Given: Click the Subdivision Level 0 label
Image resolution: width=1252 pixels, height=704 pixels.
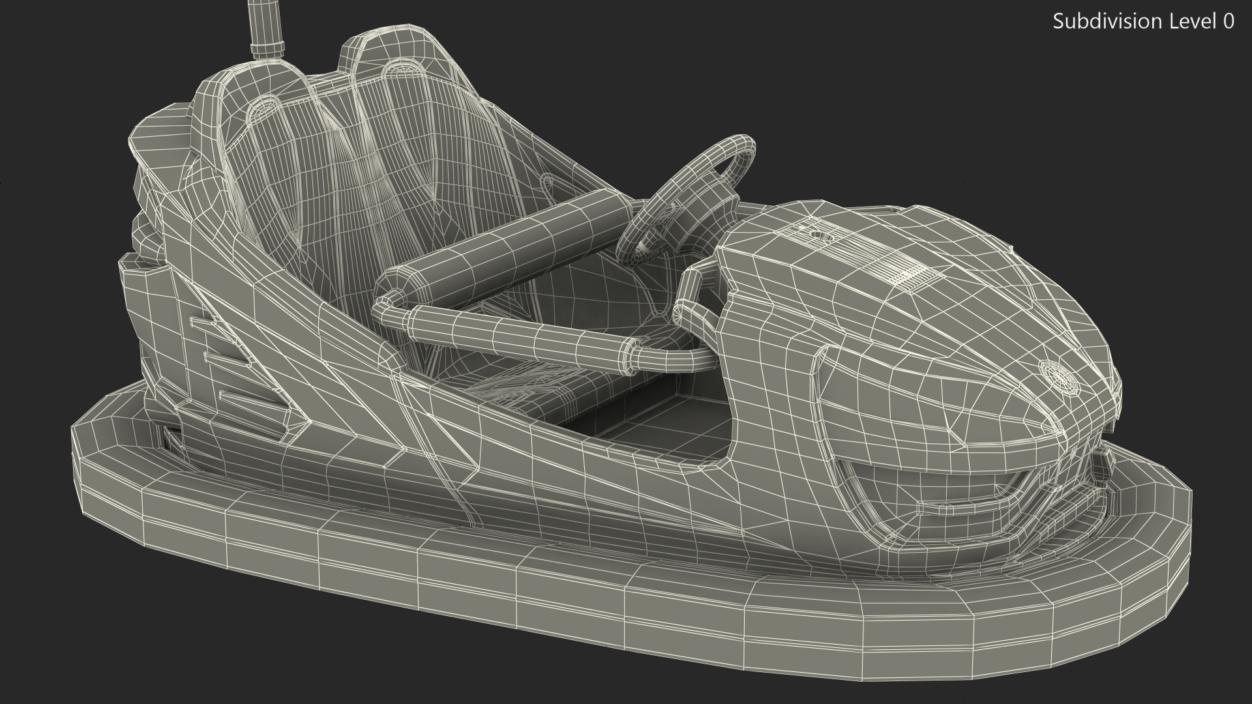Looking at the screenshot, I should [x=1143, y=22].
